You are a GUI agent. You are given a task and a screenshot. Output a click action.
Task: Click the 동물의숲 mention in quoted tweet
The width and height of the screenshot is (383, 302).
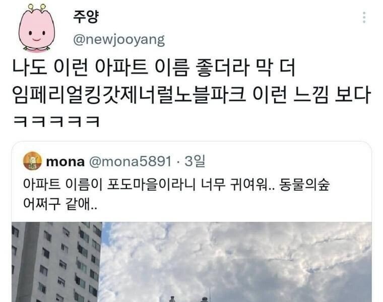pos(304,185)
